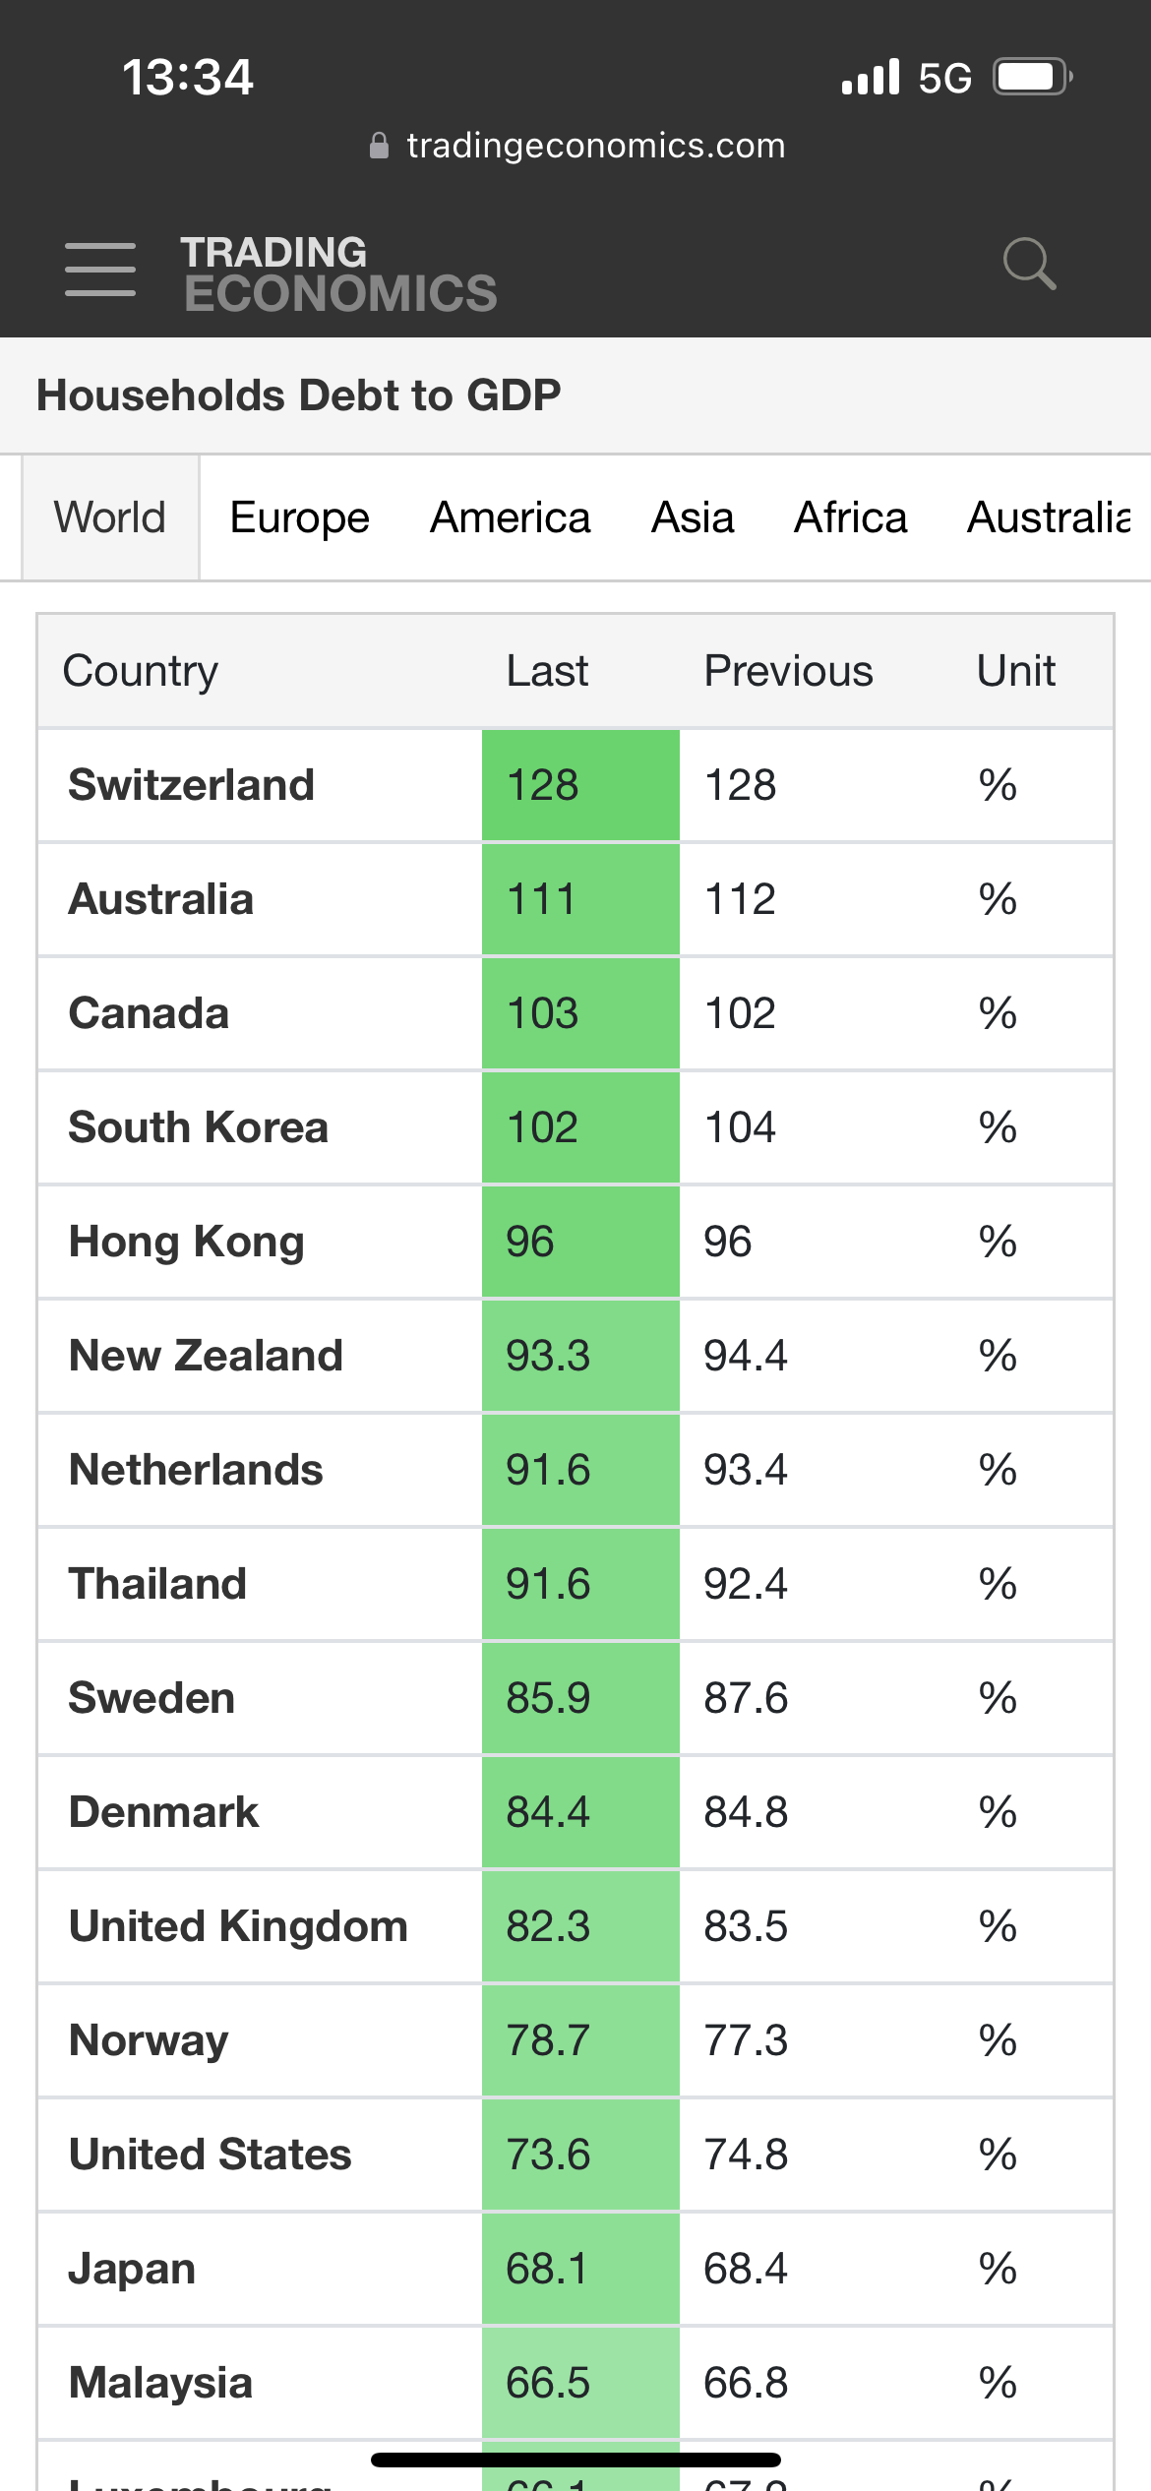Open the United Kingdom link
Image resolution: width=1151 pixels, height=2491 pixels.
(x=238, y=1926)
